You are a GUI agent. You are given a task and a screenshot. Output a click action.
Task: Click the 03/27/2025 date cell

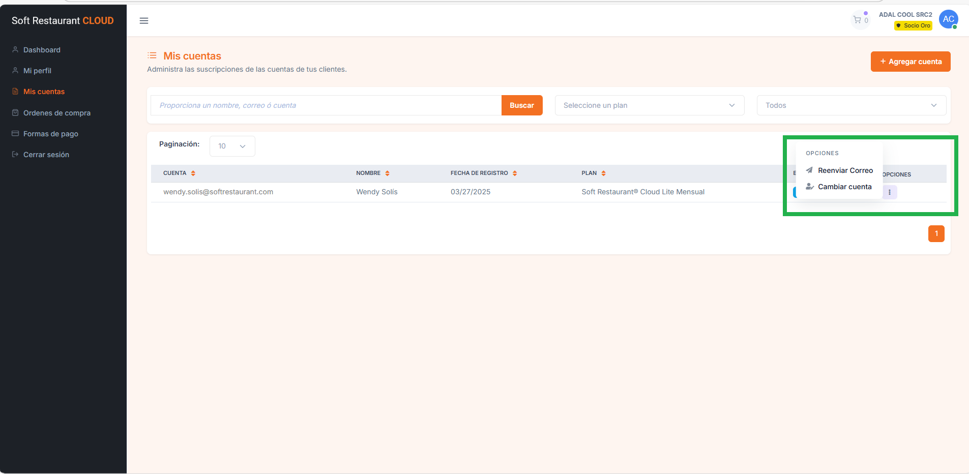471,192
